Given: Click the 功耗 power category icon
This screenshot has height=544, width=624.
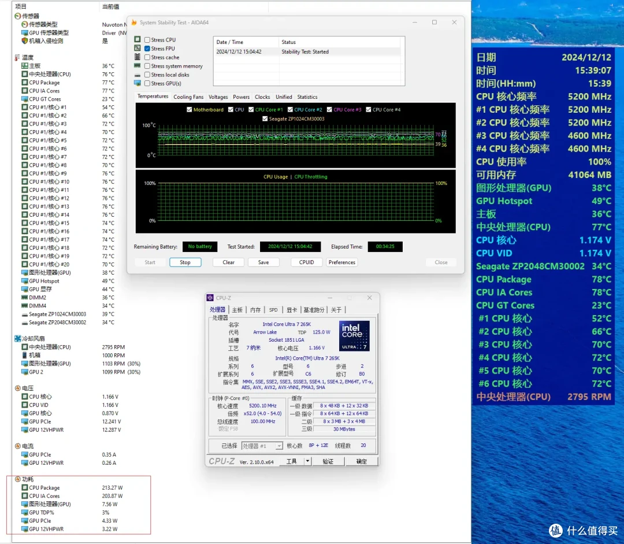Looking at the screenshot, I should click(x=17, y=479).
